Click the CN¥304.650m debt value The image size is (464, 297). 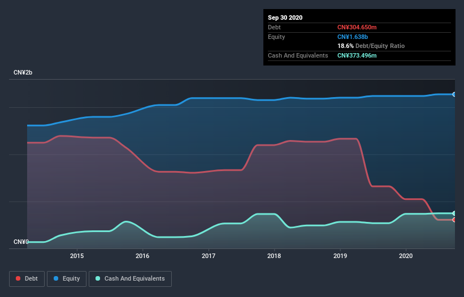point(357,28)
